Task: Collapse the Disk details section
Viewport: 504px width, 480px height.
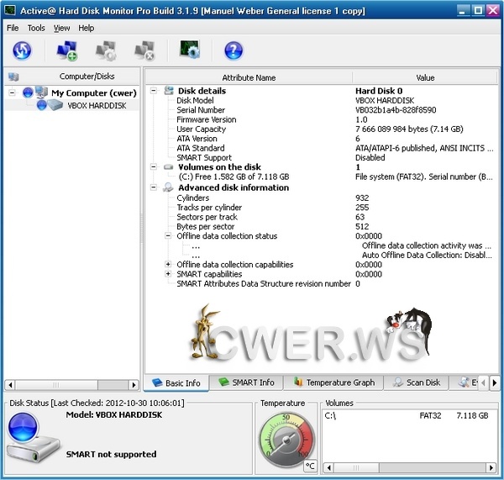Action: (x=154, y=91)
